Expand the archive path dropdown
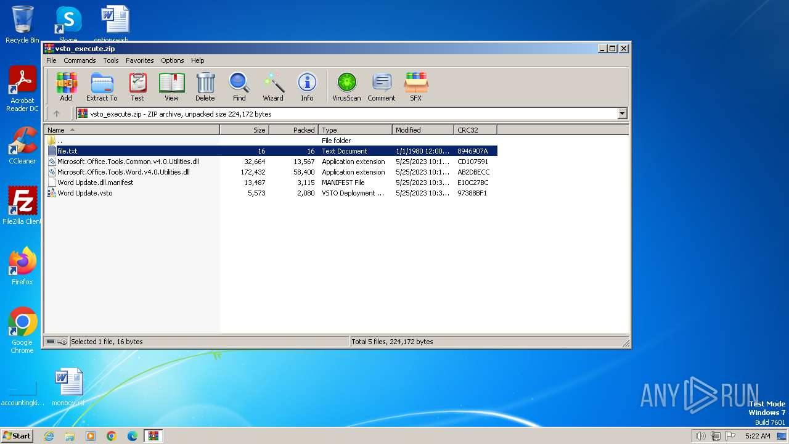789x444 pixels. [x=622, y=113]
